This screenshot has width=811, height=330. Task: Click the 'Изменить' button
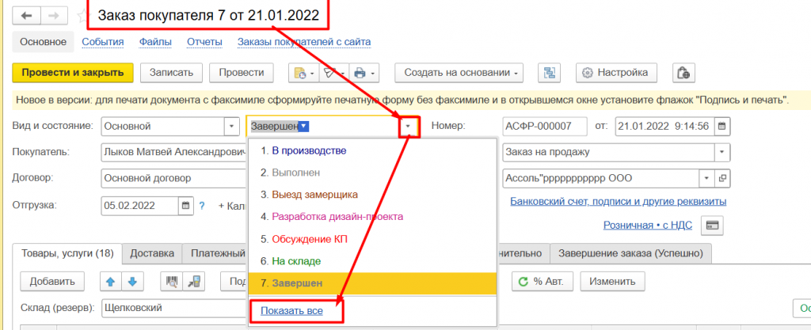(x=614, y=282)
